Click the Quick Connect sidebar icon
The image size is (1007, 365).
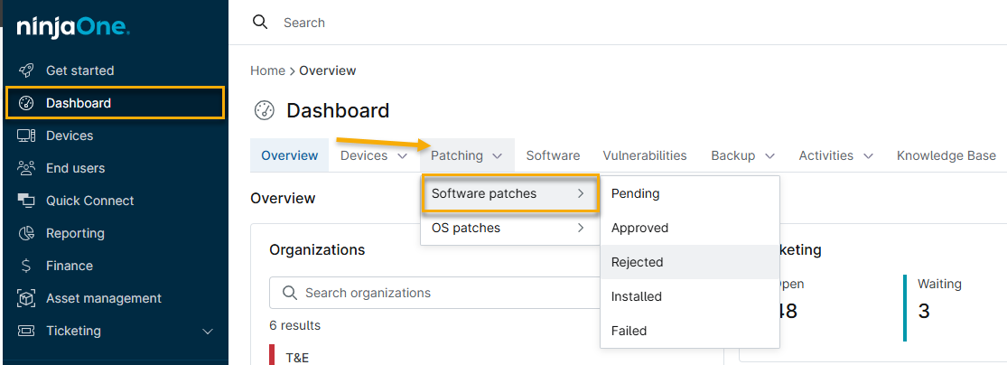pos(27,201)
